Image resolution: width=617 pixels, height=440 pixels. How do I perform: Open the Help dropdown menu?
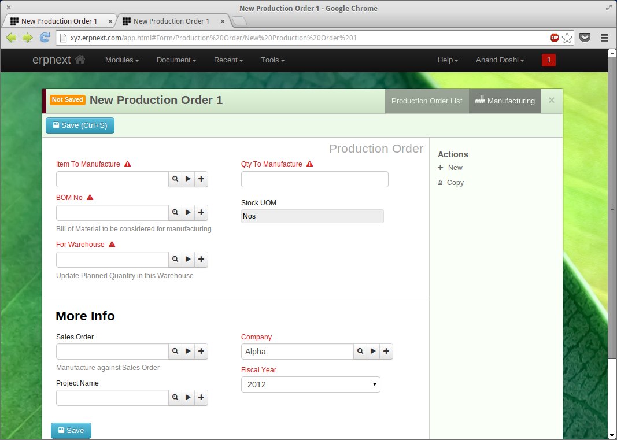click(448, 60)
